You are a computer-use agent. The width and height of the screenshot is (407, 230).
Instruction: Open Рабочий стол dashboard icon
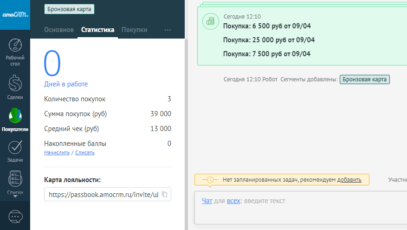click(15, 46)
